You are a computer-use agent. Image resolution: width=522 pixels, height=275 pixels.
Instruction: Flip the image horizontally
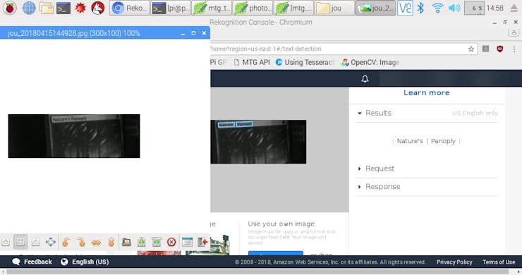(96, 242)
